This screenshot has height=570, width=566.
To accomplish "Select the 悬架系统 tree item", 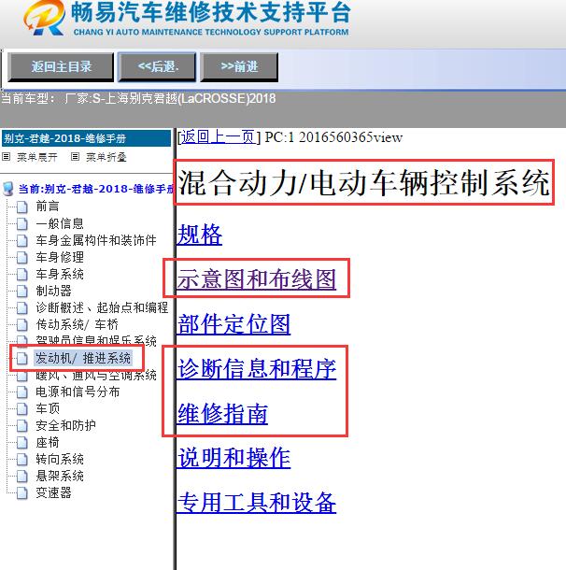I will click(60, 476).
